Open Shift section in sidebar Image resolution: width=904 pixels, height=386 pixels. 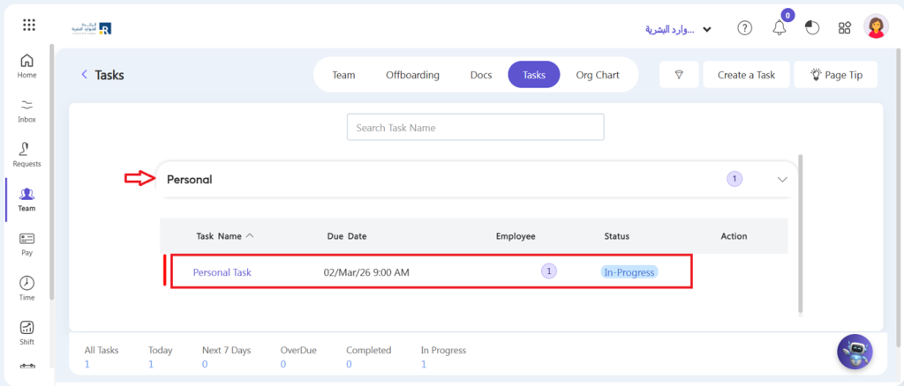(x=26, y=332)
